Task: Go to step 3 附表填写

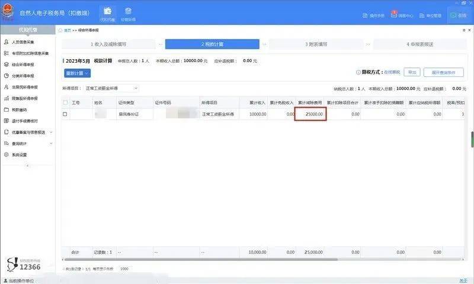Action: [316, 44]
